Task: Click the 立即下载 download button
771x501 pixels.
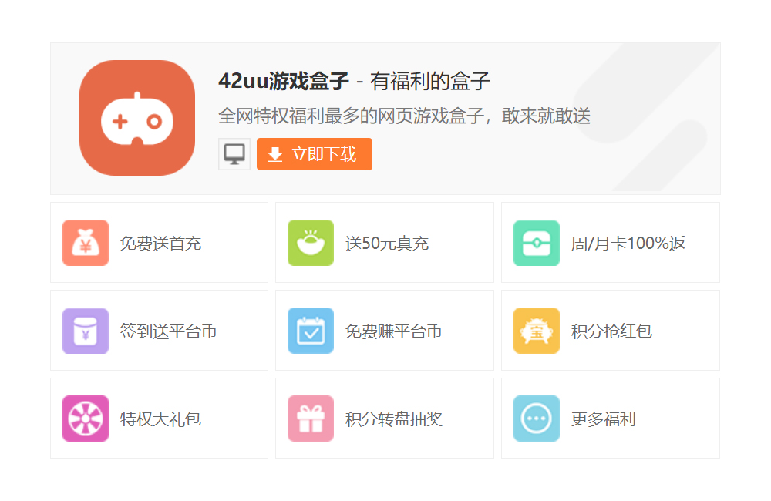Action: tap(315, 154)
